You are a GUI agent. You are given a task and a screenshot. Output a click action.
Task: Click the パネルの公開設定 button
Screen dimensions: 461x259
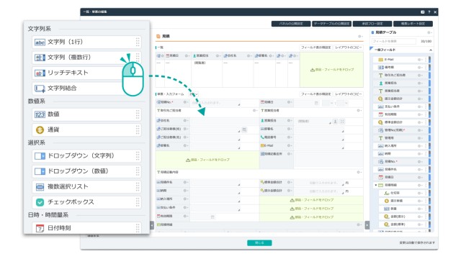291,24
